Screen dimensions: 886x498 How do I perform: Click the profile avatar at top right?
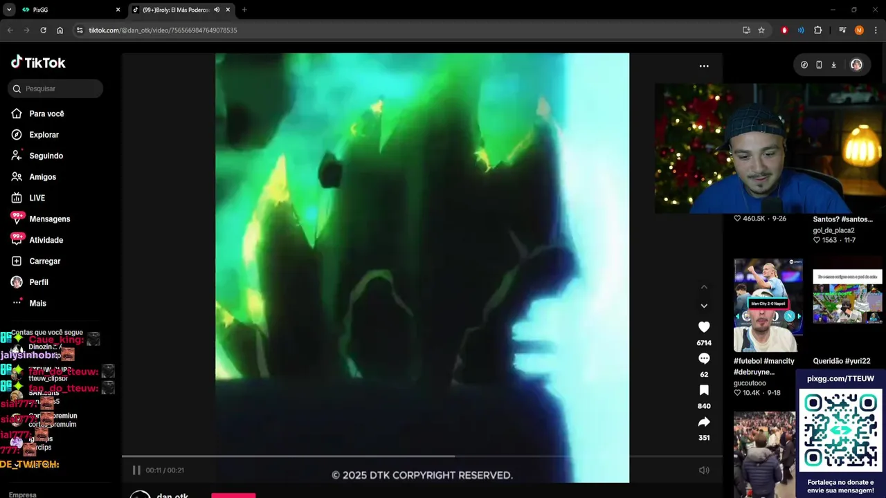click(856, 65)
